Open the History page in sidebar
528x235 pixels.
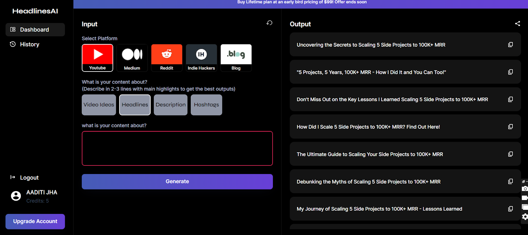[x=29, y=44]
